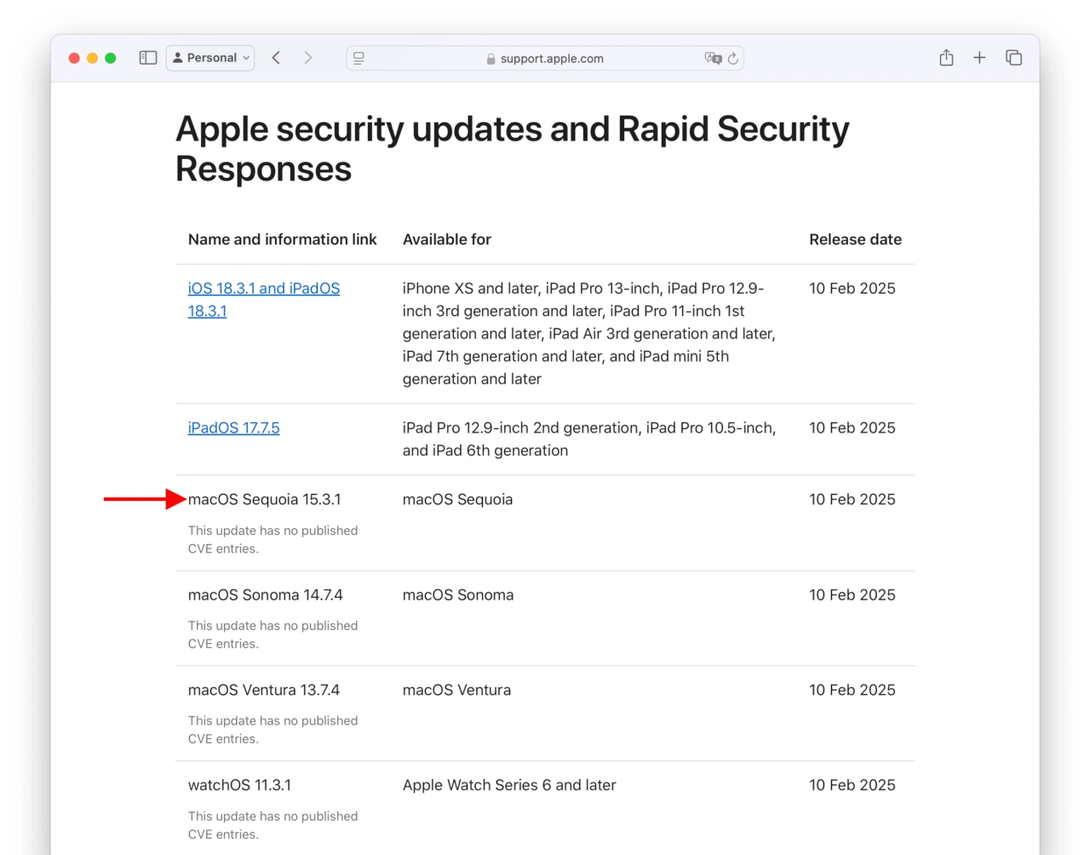The image size is (1090, 855).
Task: Open the iPadOS 17.7.5 link
Action: point(233,427)
